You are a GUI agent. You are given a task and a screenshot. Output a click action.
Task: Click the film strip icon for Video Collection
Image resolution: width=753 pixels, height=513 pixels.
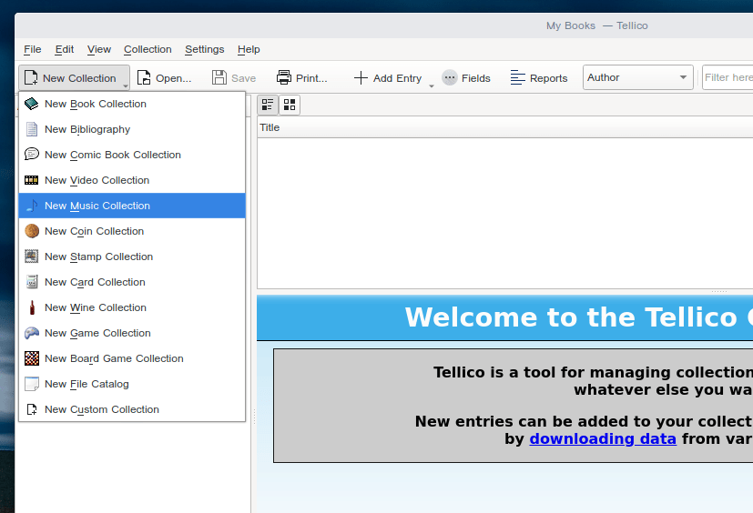click(x=32, y=180)
